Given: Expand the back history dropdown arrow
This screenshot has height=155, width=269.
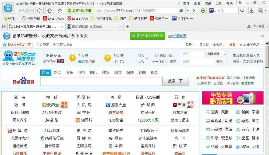Looking at the screenshot, I should 32,11.
